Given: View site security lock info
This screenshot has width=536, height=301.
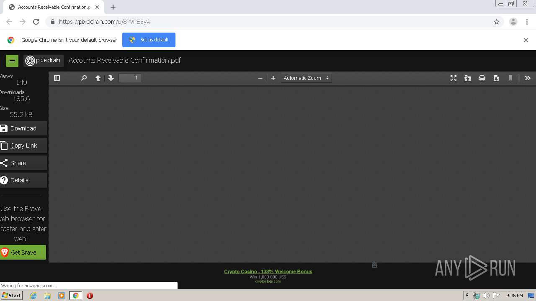Looking at the screenshot, I should coord(52,22).
